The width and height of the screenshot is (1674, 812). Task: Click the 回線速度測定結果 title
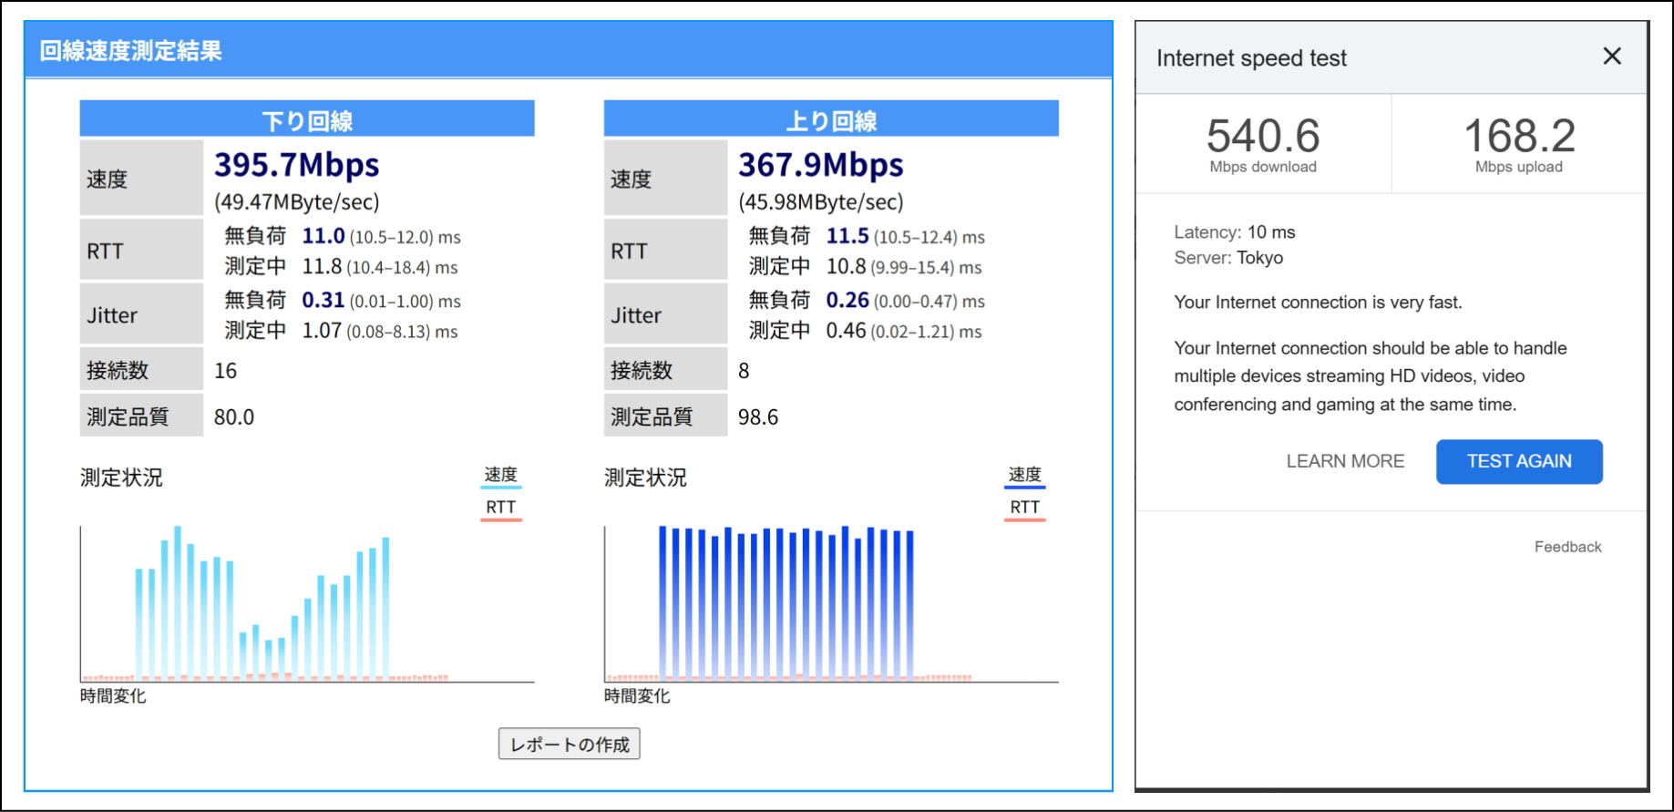pyautogui.click(x=130, y=51)
